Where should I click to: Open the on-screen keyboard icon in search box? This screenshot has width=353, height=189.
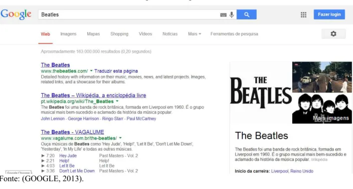[x=223, y=15]
